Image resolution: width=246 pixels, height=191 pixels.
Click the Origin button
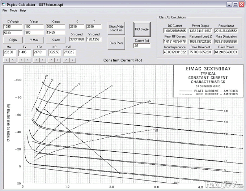tap(13, 40)
